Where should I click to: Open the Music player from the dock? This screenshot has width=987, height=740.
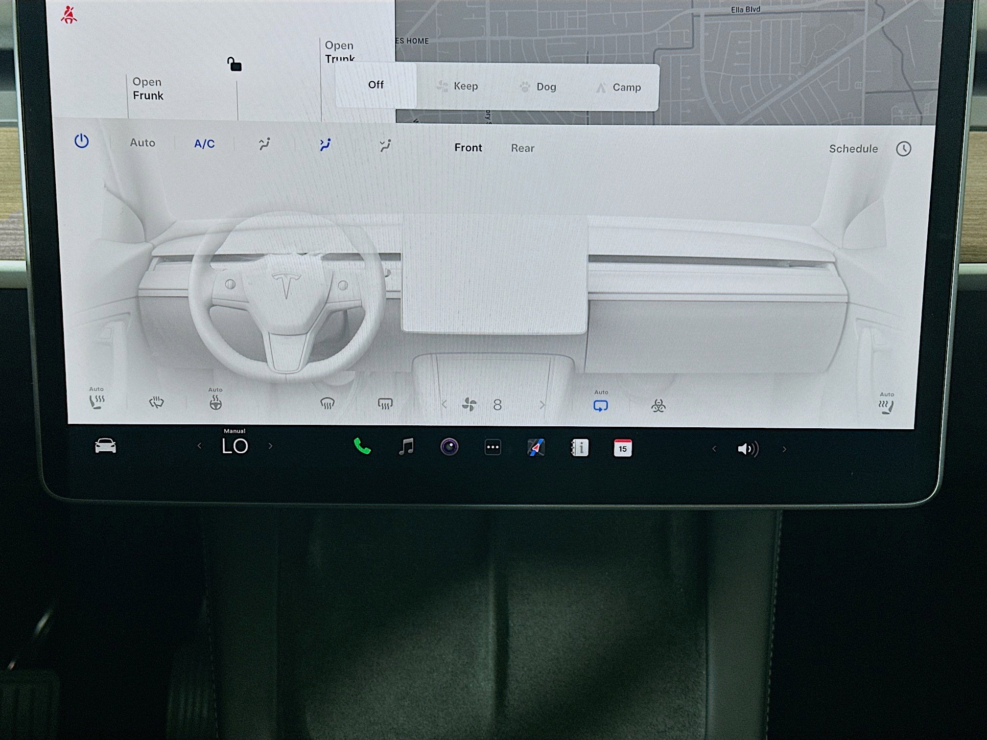(406, 446)
